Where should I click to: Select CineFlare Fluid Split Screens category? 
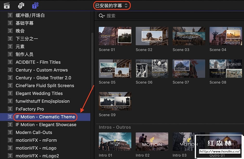point(45,86)
